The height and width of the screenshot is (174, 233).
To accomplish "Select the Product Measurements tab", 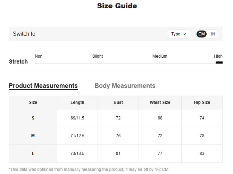I will tap(43, 86).
